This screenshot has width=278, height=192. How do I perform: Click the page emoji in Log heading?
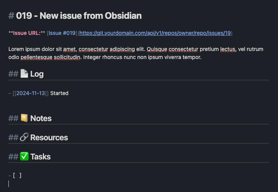[x=24, y=74]
